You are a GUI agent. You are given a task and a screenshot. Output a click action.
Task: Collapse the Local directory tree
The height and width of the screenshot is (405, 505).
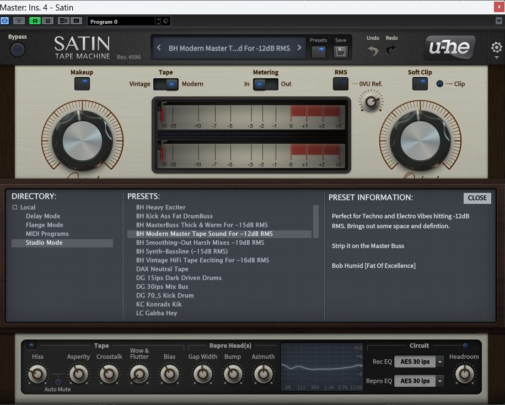pos(15,207)
